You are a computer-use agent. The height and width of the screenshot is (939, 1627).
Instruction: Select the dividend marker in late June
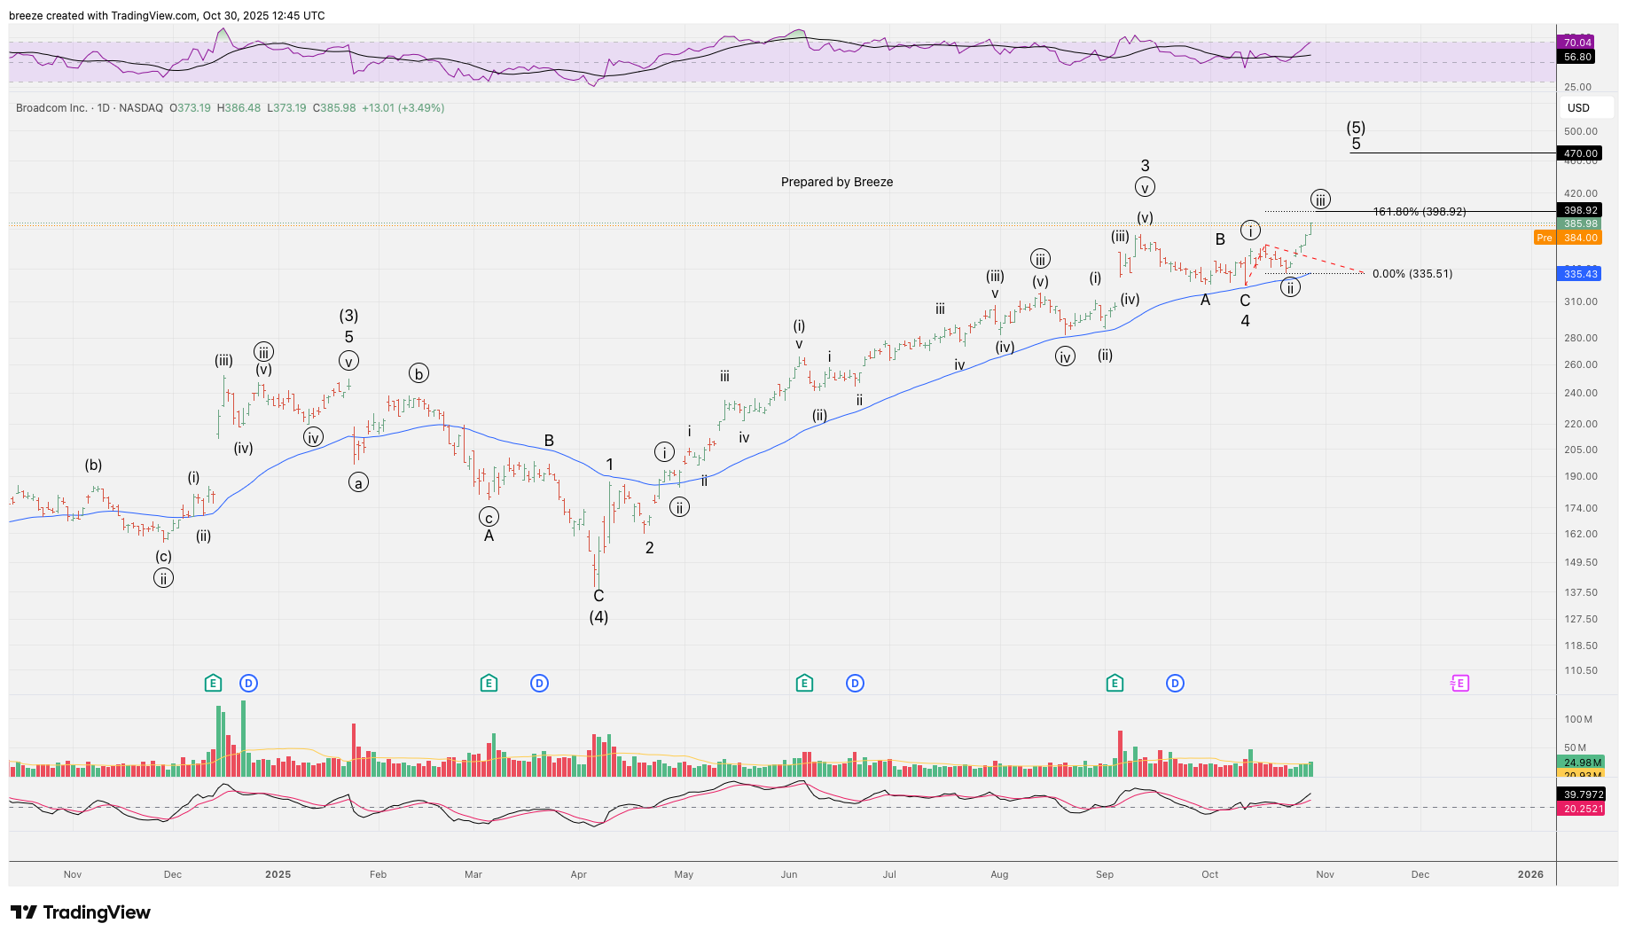[x=855, y=683]
